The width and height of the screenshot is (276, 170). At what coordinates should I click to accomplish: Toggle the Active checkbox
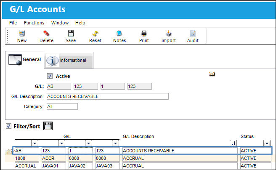(50, 76)
